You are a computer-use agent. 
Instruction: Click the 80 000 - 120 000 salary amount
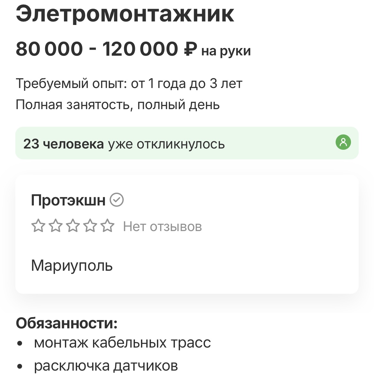97,49
